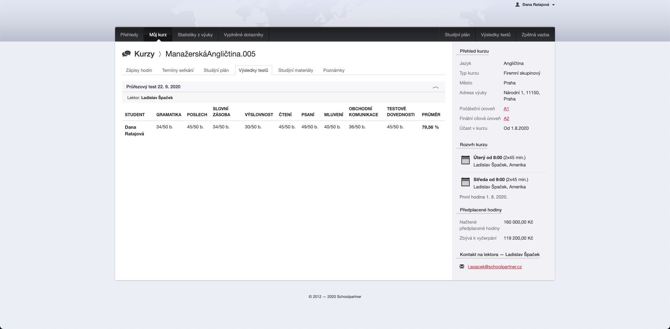Select the Výsledky testů course tab
670x329 pixels.
[253, 70]
